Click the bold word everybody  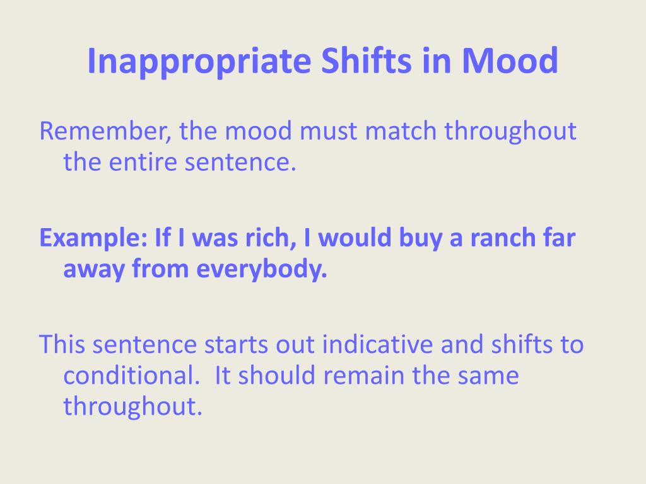(262, 270)
